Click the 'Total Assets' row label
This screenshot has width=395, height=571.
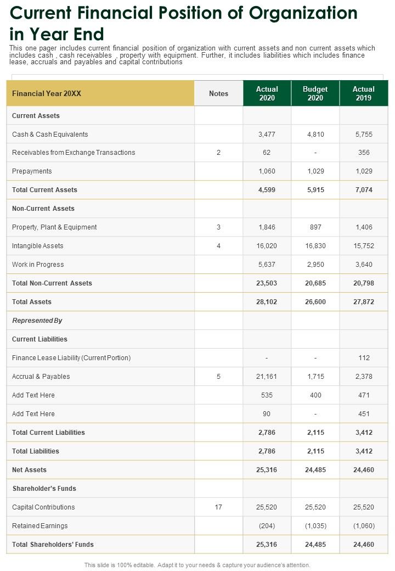(32, 302)
